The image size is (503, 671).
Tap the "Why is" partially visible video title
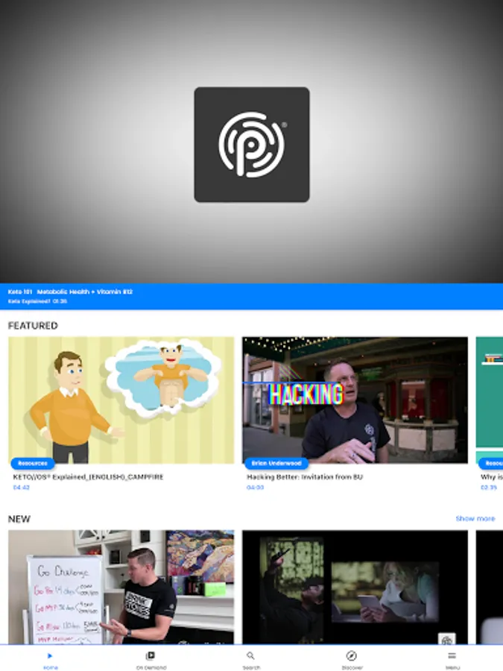(492, 476)
